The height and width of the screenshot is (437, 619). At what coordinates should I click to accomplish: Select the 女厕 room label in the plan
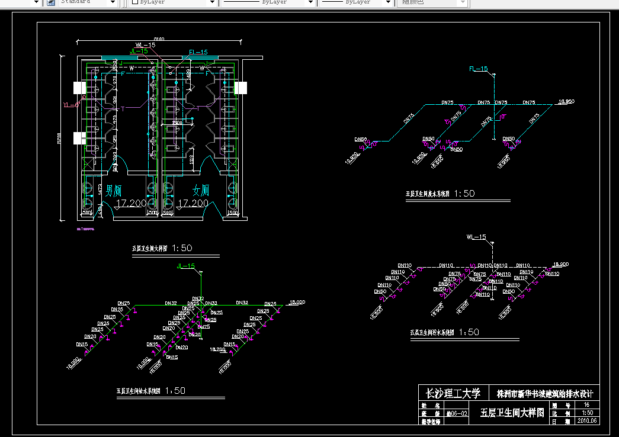click(x=201, y=191)
